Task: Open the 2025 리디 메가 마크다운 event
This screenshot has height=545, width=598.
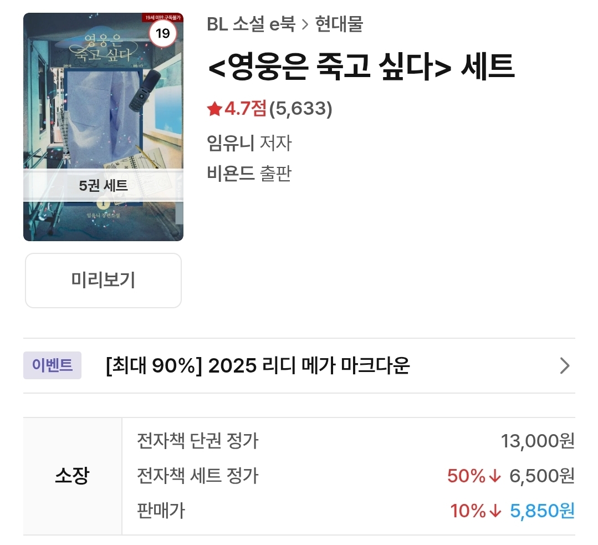Action: [258, 365]
